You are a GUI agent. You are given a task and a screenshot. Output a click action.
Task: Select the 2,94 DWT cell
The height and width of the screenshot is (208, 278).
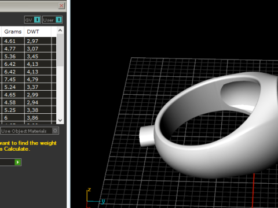point(38,102)
